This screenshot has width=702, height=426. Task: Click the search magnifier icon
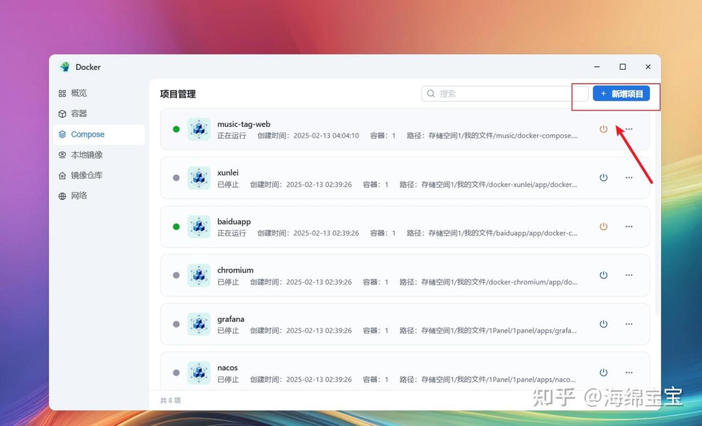[x=431, y=94]
